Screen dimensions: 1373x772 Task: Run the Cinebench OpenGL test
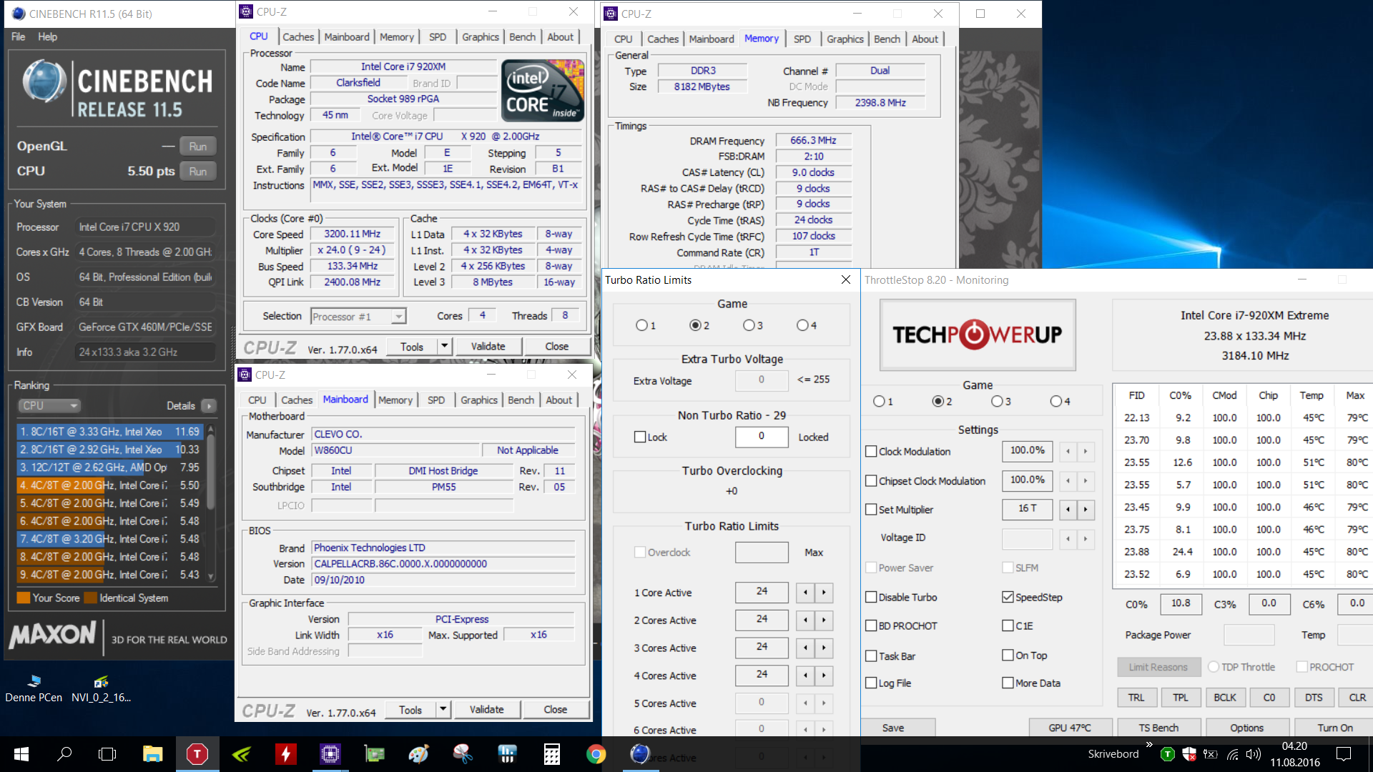point(198,147)
